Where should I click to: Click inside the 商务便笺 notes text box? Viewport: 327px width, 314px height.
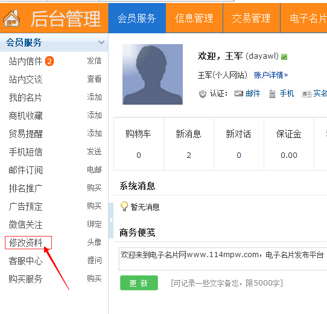[x=223, y=259]
